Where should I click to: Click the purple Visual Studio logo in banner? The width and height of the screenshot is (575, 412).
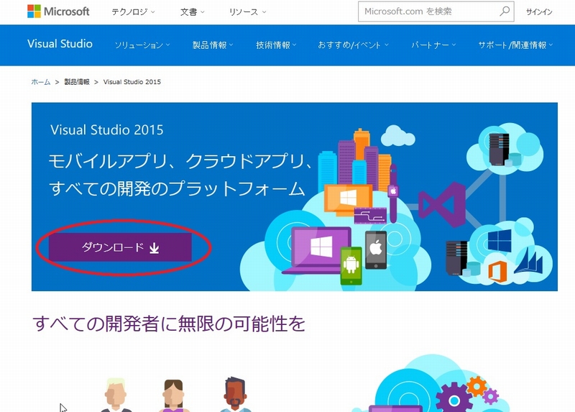pos(442,204)
